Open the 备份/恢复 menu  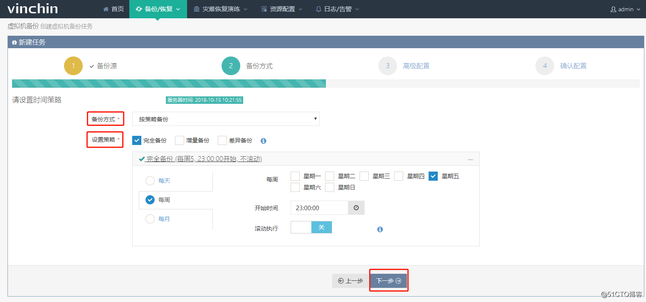click(x=158, y=9)
